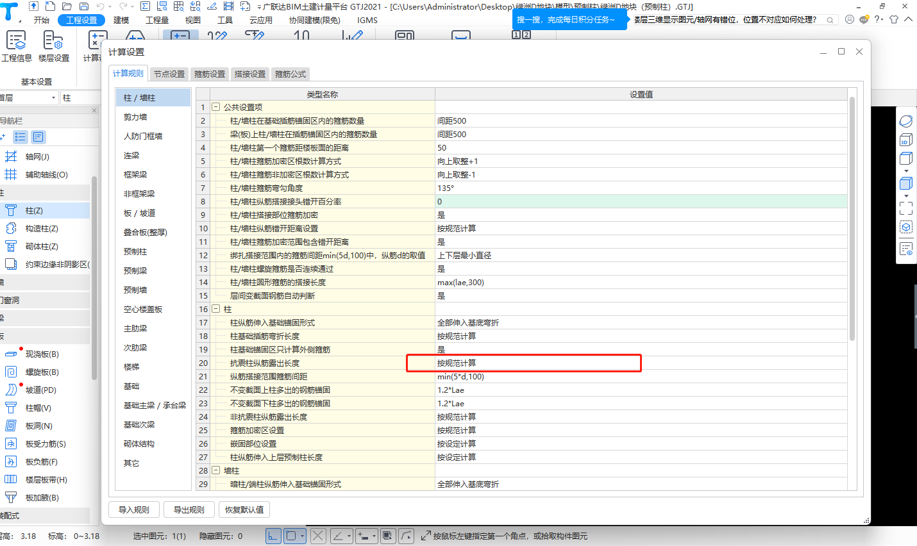Click the 恢复默认值 button
Viewport: 917px width, 546px height.
pyautogui.click(x=244, y=509)
